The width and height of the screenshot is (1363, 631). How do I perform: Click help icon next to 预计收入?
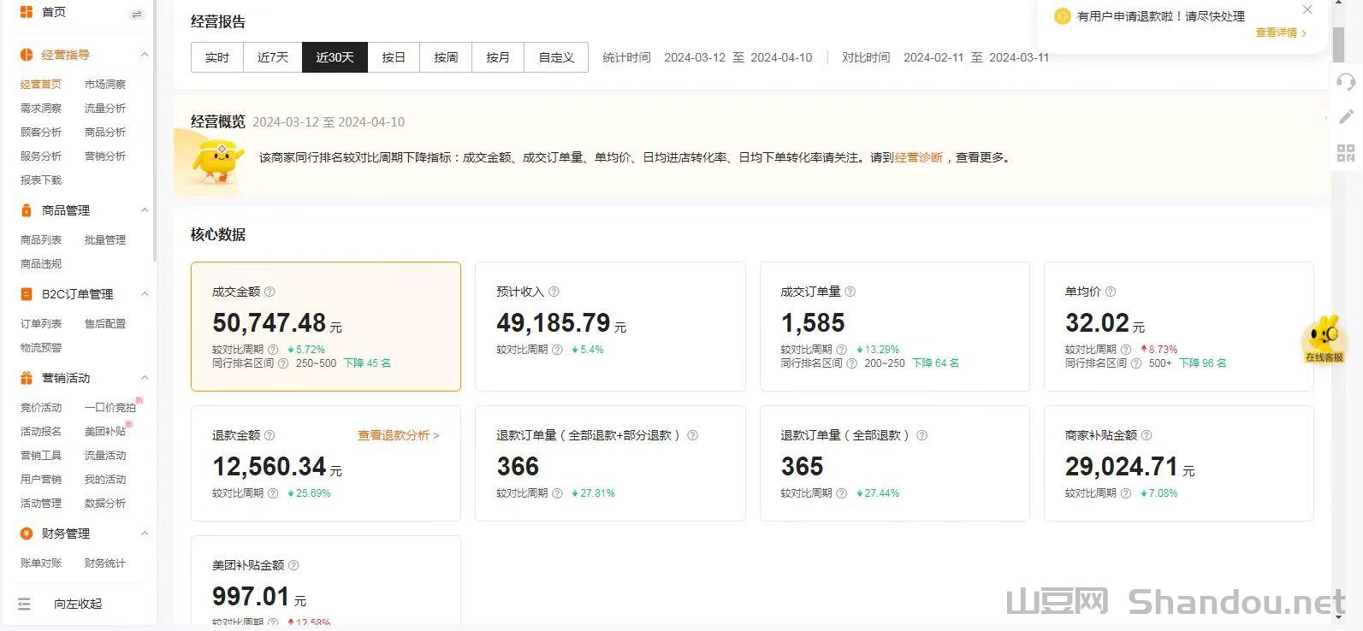coord(554,292)
